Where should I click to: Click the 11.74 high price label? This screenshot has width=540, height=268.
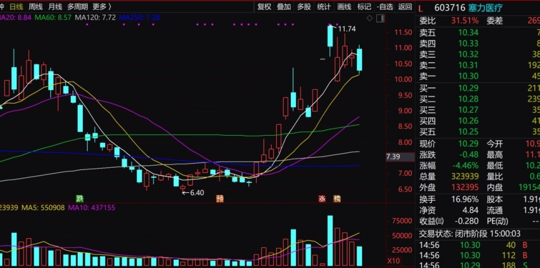pyautogui.click(x=347, y=29)
